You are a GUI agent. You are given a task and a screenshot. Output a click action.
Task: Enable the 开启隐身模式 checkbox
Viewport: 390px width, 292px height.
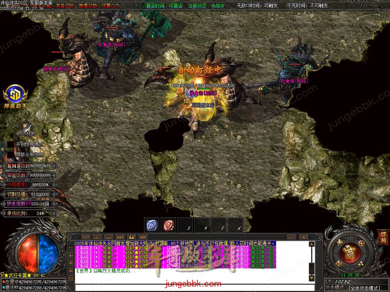point(10,144)
